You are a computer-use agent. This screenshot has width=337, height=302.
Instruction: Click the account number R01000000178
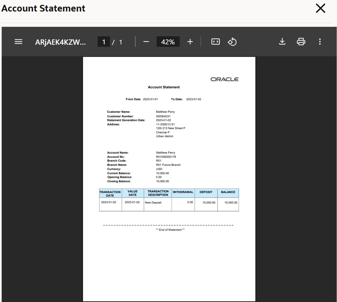click(x=166, y=157)
